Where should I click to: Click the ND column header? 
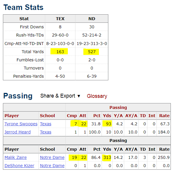92,19
